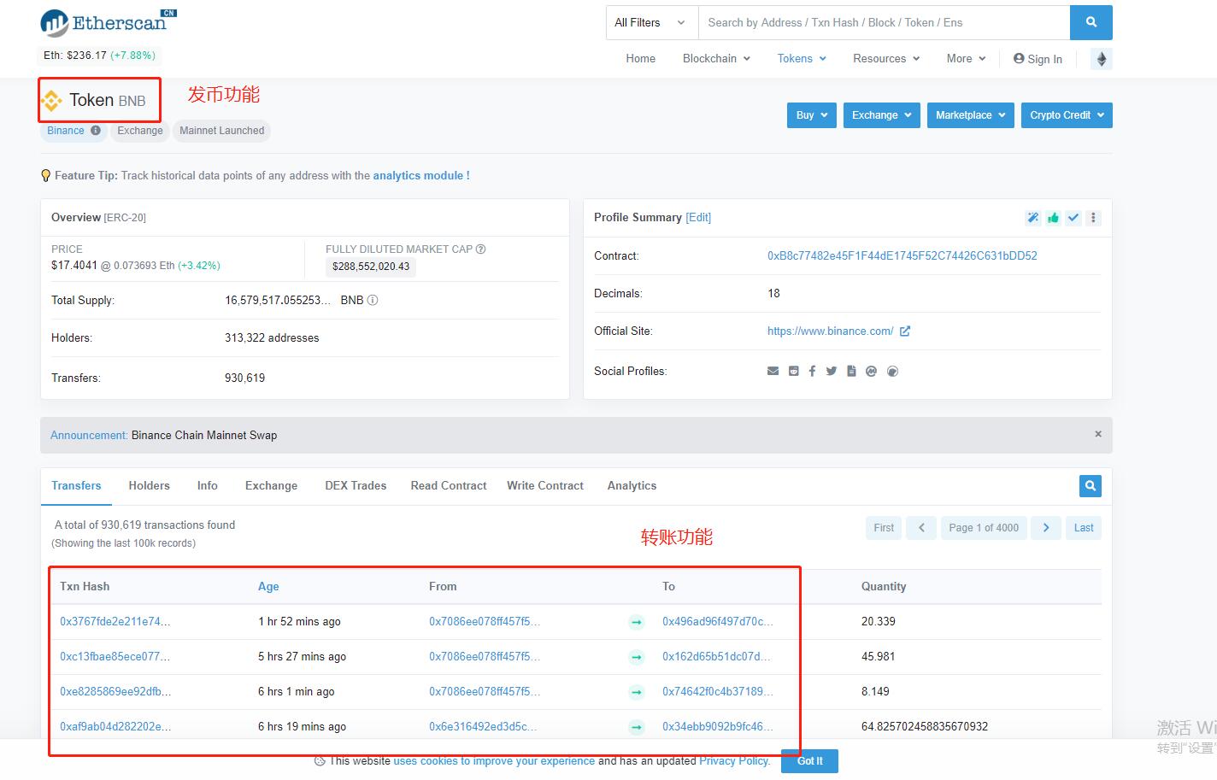The height and width of the screenshot is (780, 1217).
Task: Click the Binance info circle icon
Action: pyautogui.click(x=96, y=131)
